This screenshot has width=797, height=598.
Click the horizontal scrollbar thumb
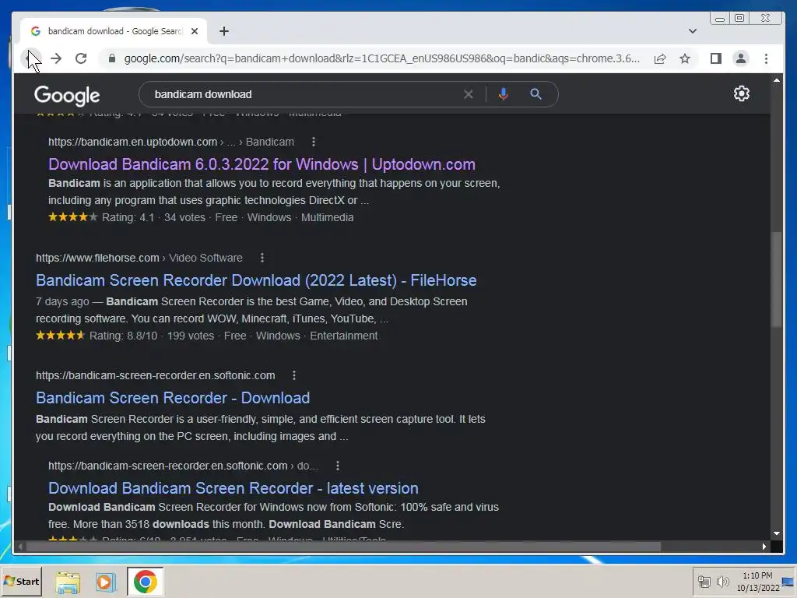[343, 547]
